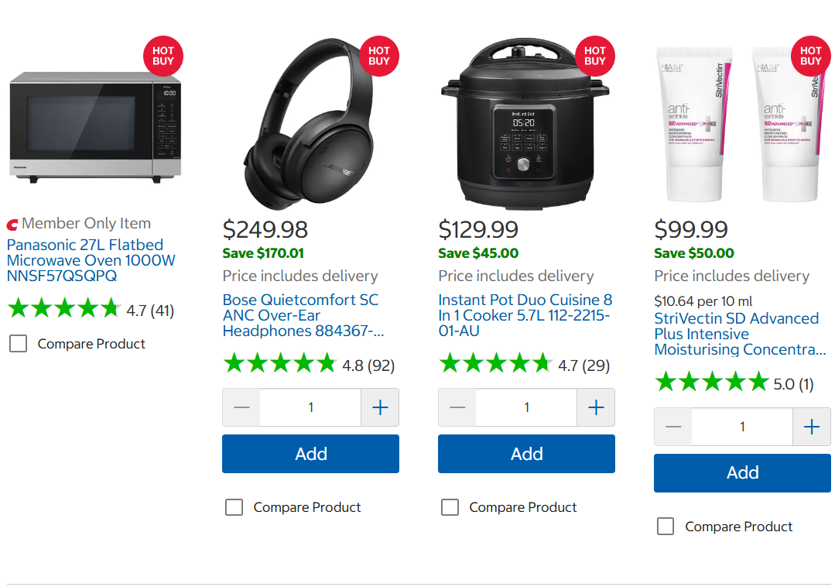The image size is (835, 587).
Task: Enable Compare Product for Instant Pot cooker
Action: coord(450,507)
